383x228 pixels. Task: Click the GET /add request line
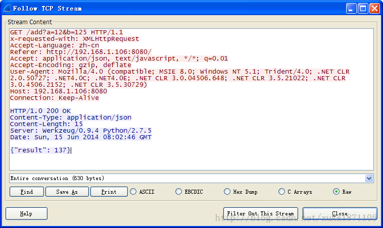(x=66, y=32)
